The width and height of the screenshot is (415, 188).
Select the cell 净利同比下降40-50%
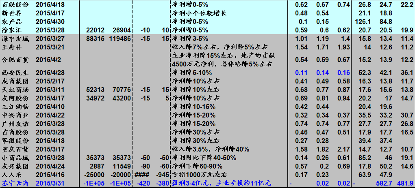click(x=204, y=158)
